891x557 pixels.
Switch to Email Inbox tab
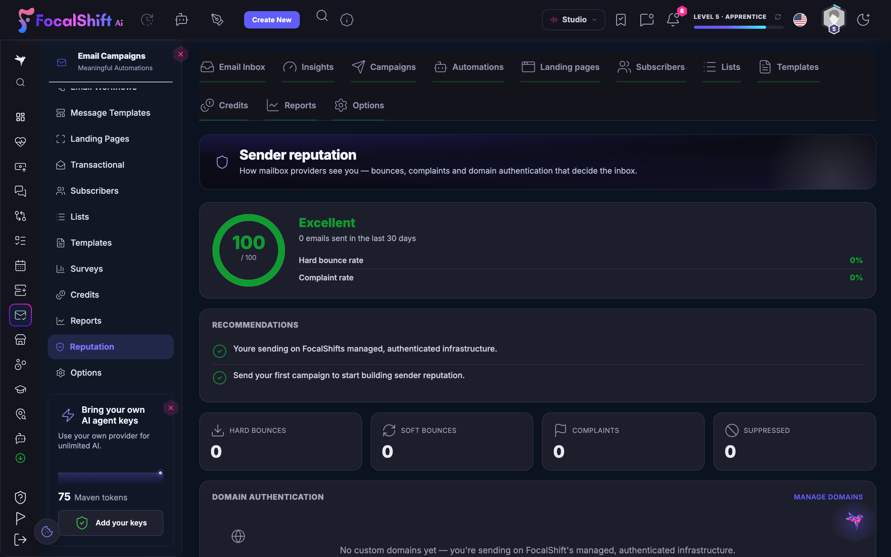233,67
